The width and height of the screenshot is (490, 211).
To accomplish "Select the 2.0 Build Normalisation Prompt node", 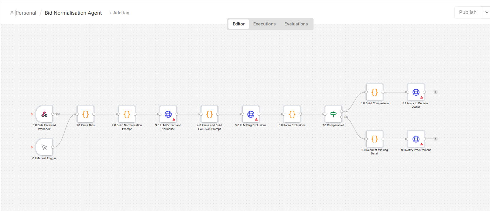I will coord(127,114).
